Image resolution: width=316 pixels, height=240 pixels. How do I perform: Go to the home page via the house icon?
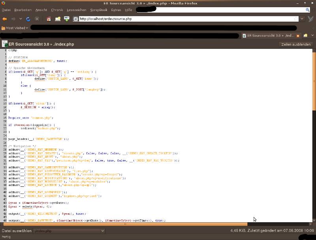49,19
